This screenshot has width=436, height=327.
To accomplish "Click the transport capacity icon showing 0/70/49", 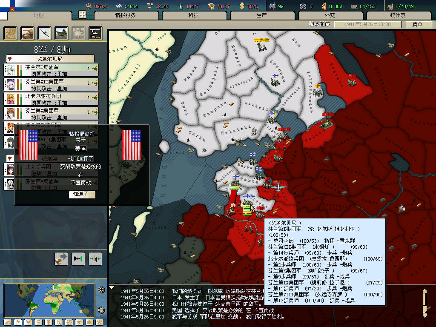I will coord(390,6).
